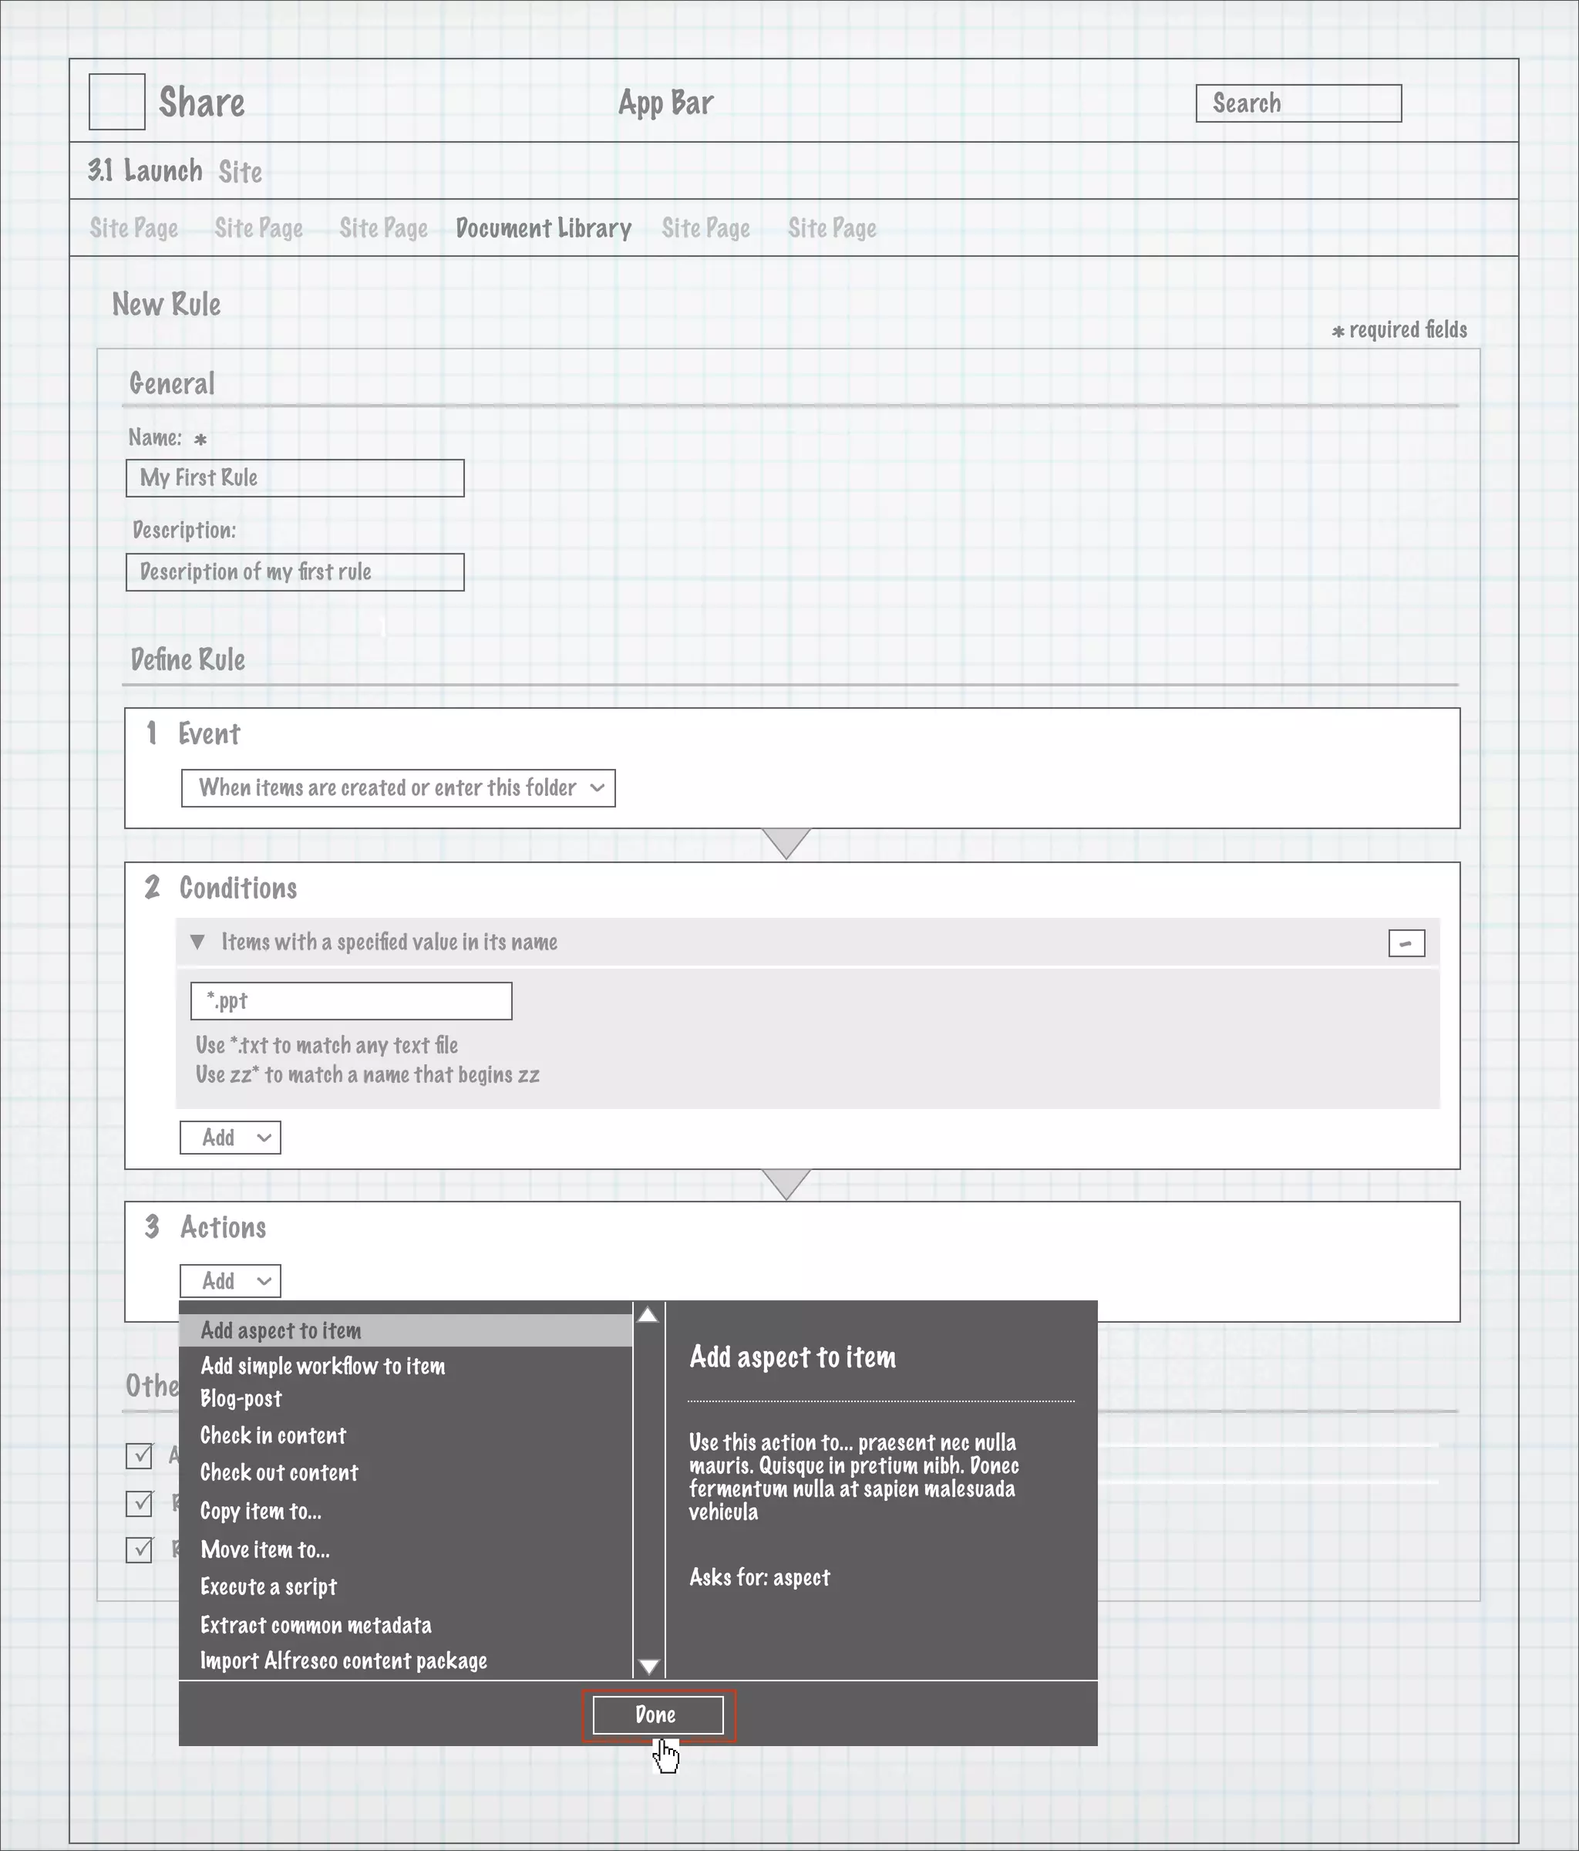Open the Event trigger dropdown
The image size is (1579, 1851).
click(397, 788)
